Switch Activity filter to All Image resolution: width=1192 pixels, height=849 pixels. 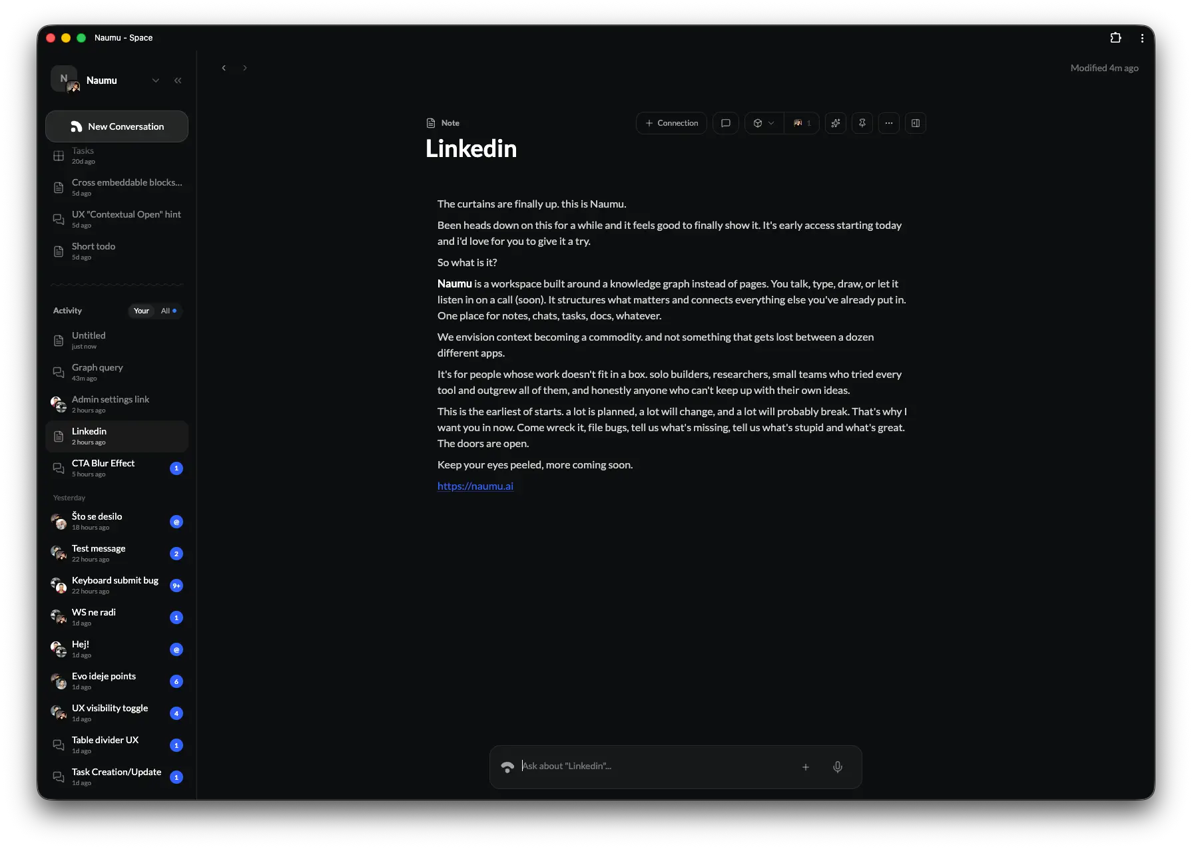[168, 311]
